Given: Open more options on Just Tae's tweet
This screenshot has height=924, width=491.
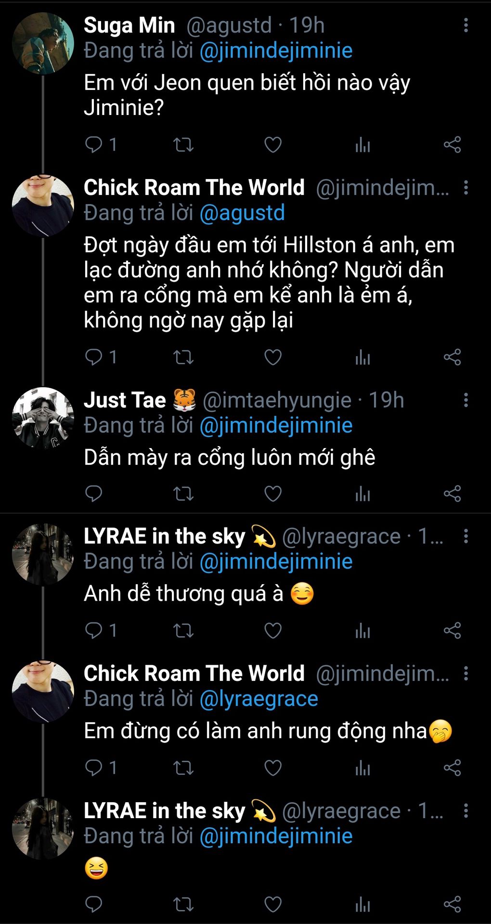Looking at the screenshot, I should pyautogui.click(x=465, y=400).
